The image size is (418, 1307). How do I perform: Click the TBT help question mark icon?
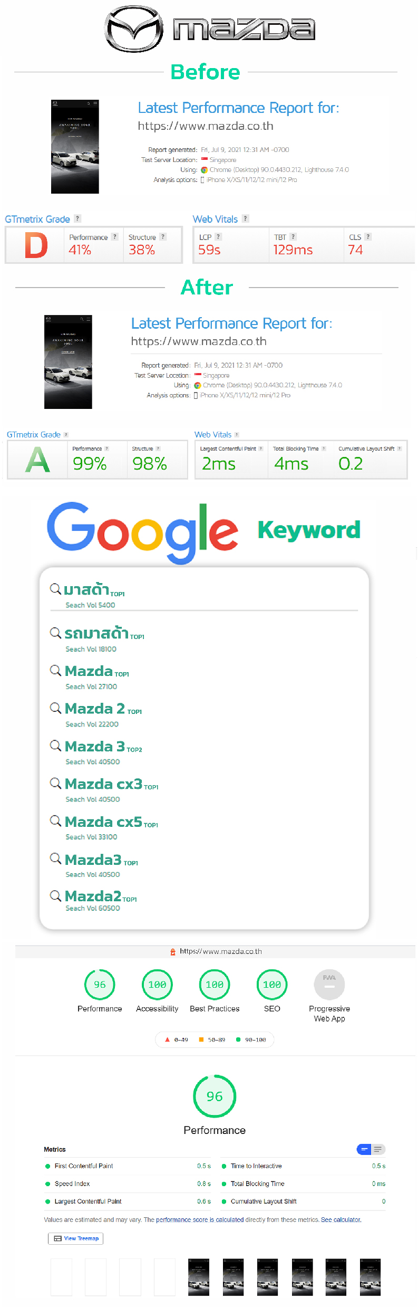[293, 237]
